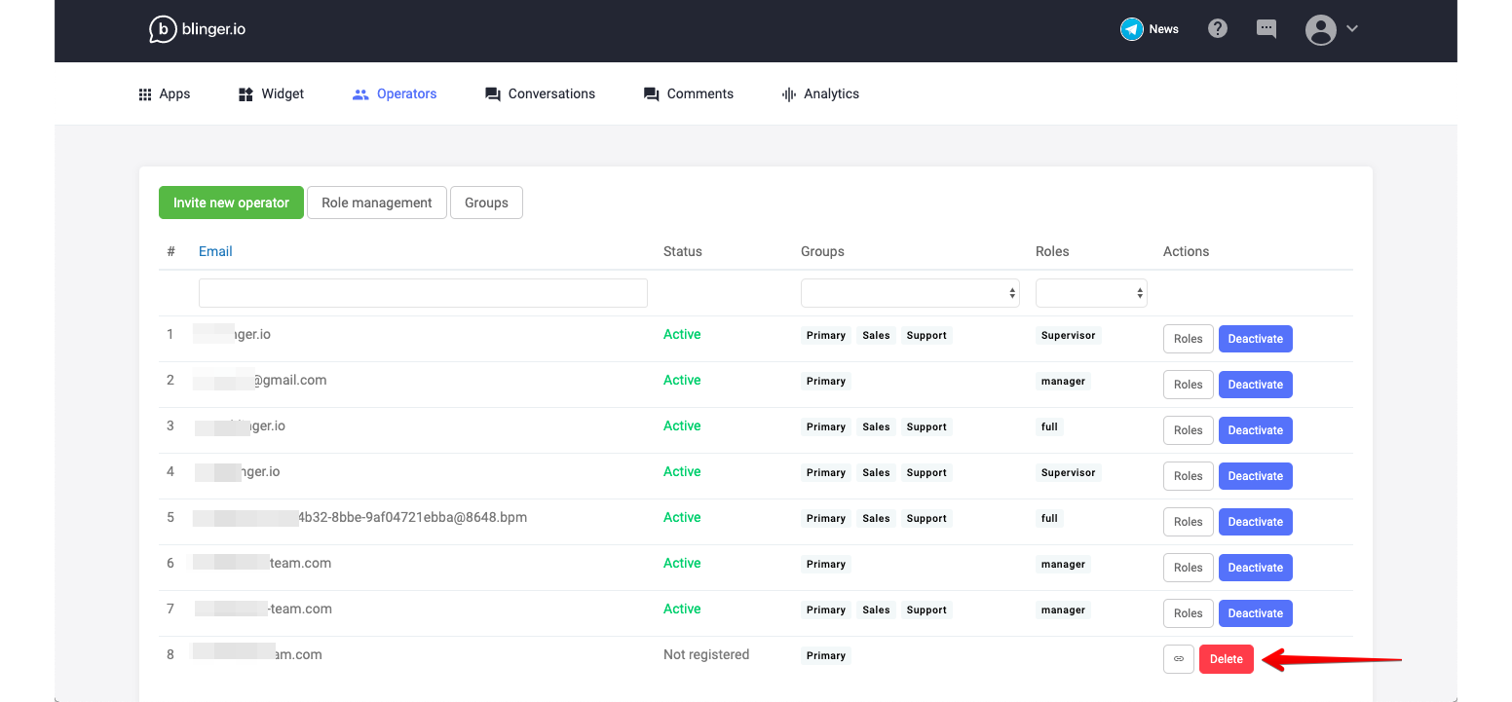Expand the user account chevron
Screen dimensions: 1512x702
1352,29
